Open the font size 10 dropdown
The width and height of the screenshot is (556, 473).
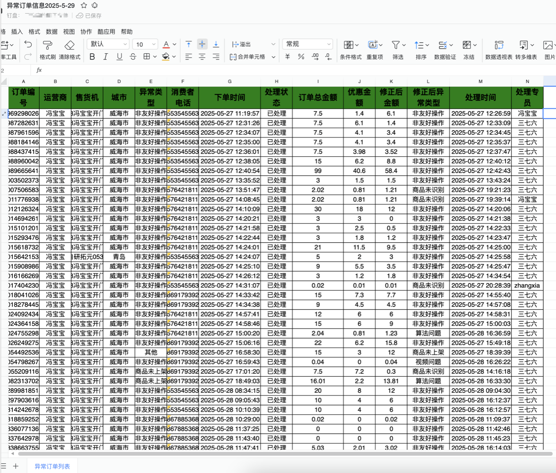145,44
